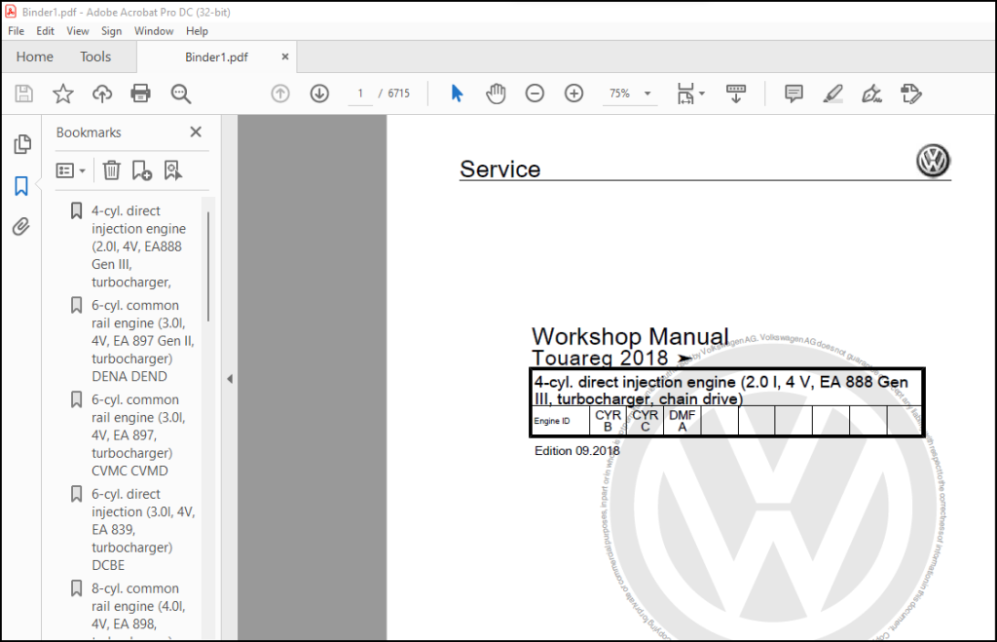997x642 pixels.
Task: Open the Help menu
Action: pos(197,31)
